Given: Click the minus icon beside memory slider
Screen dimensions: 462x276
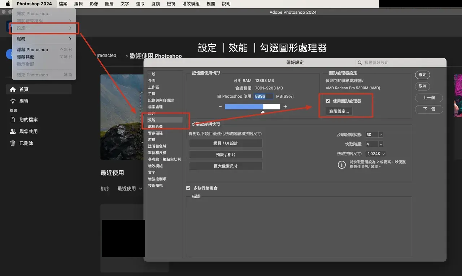Looking at the screenshot, I should [x=220, y=107].
